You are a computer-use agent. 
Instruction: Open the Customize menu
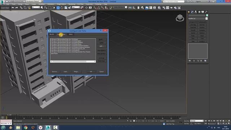coord(89,4)
